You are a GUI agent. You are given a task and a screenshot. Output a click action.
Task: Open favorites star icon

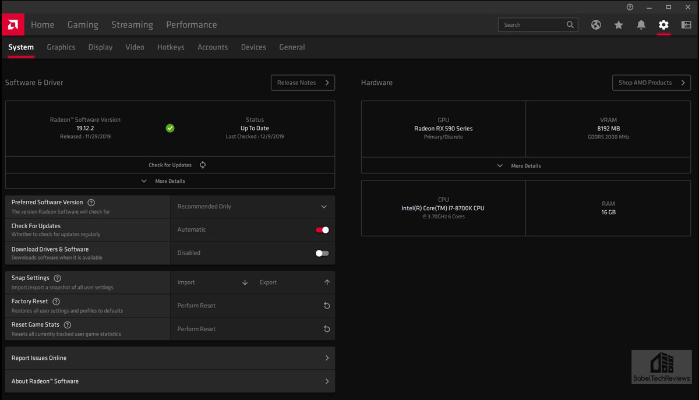tap(619, 25)
